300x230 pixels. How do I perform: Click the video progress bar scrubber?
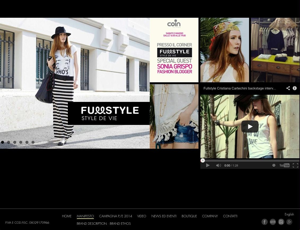click(203, 160)
